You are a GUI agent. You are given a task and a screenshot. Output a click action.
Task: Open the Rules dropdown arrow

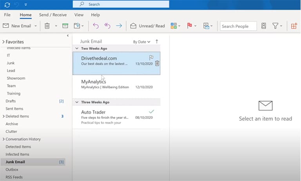tap(212, 26)
